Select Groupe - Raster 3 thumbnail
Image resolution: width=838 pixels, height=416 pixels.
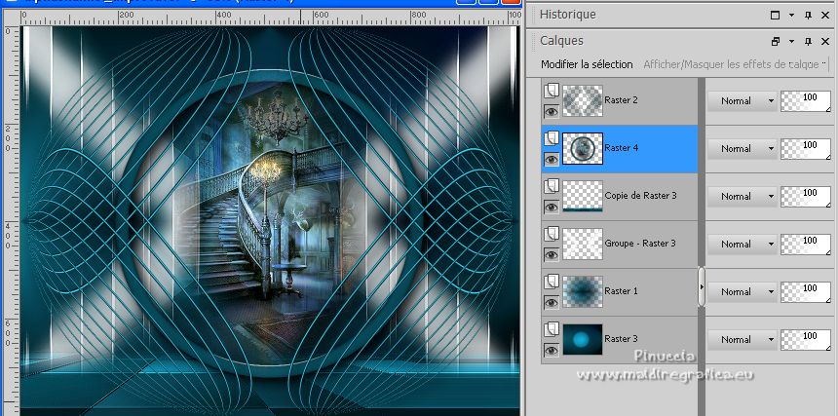pos(583,244)
